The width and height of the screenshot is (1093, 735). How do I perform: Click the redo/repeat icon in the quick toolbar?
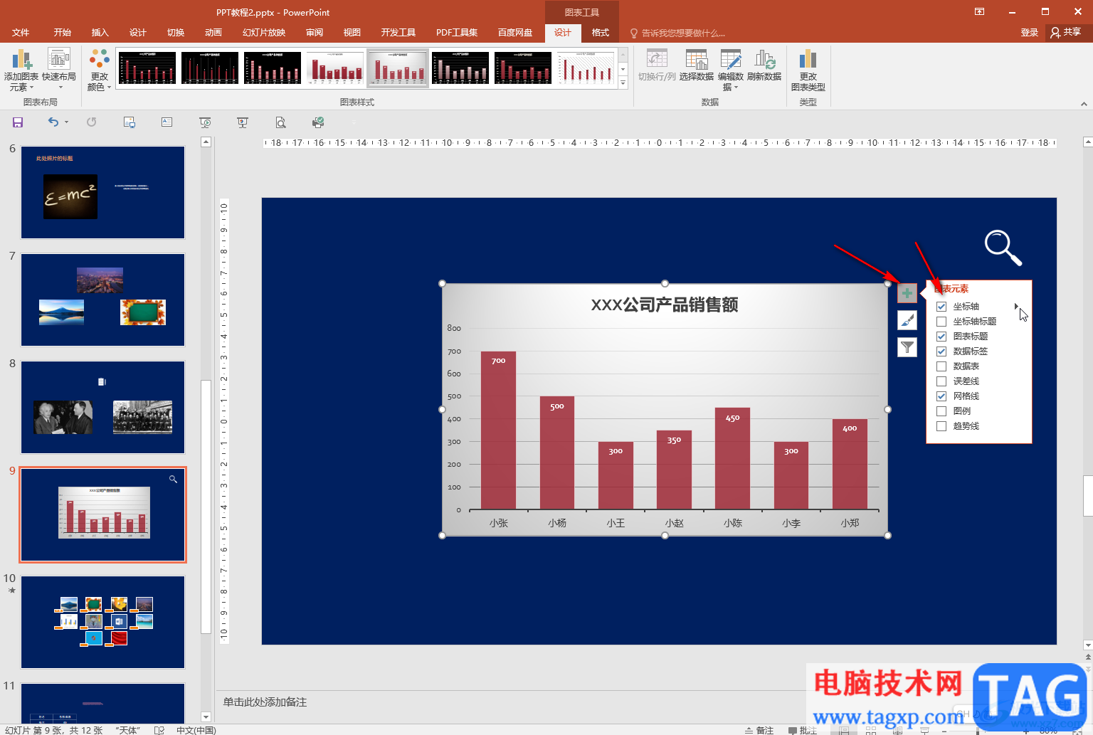92,122
